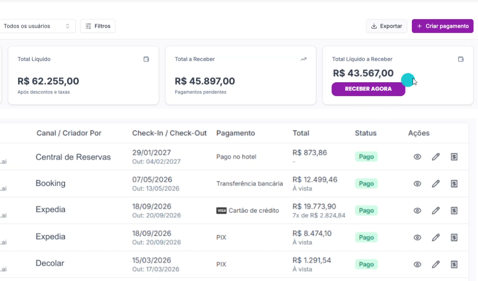The image size is (478, 281).
Task: Edit the Booking payment with the pencil icon
Action: click(436, 184)
